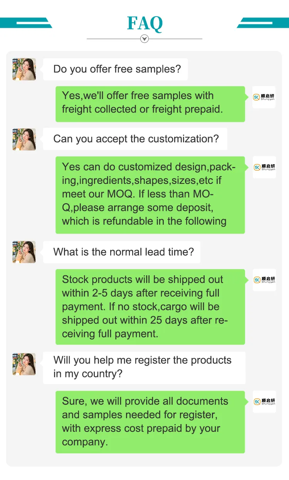Click customer avatar beside customization question

coord(24,139)
